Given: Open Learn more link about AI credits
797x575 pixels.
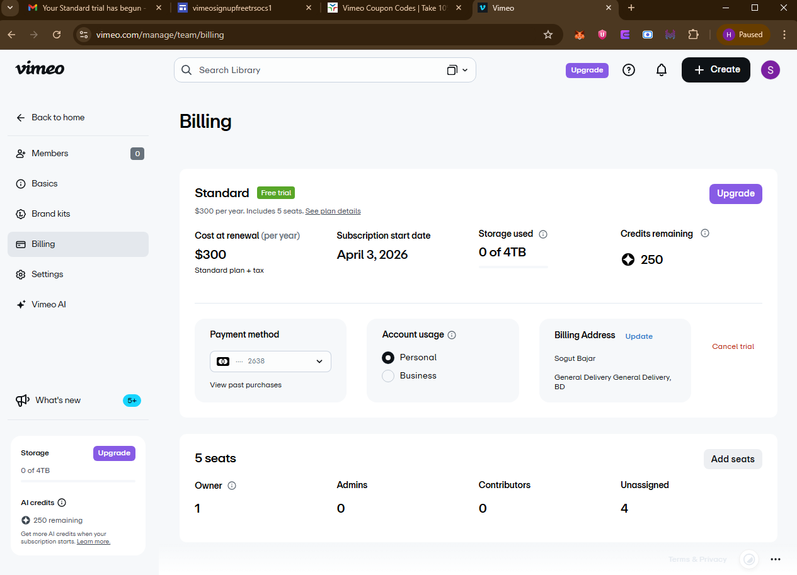Looking at the screenshot, I should pyautogui.click(x=93, y=542).
